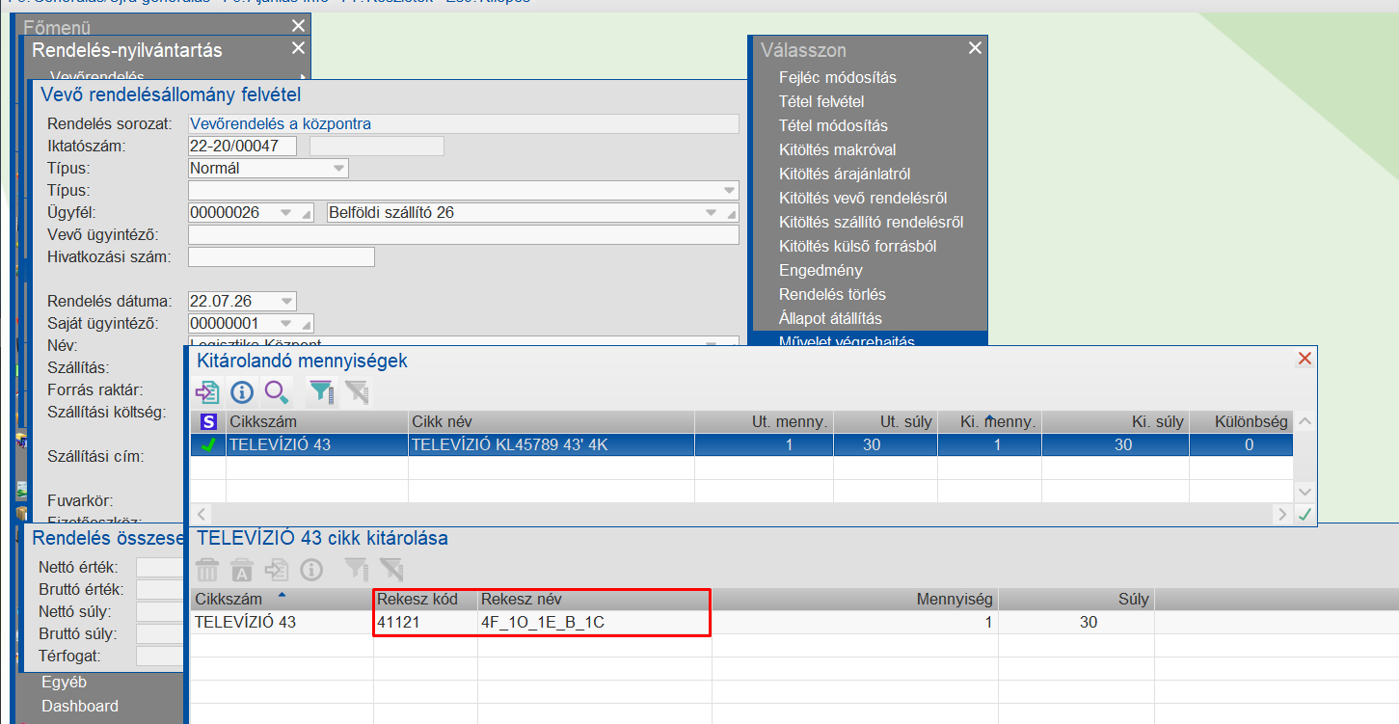Click the trash-with-A delete all icon
This screenshot has width=1399, height=724.
click(242, 569)
